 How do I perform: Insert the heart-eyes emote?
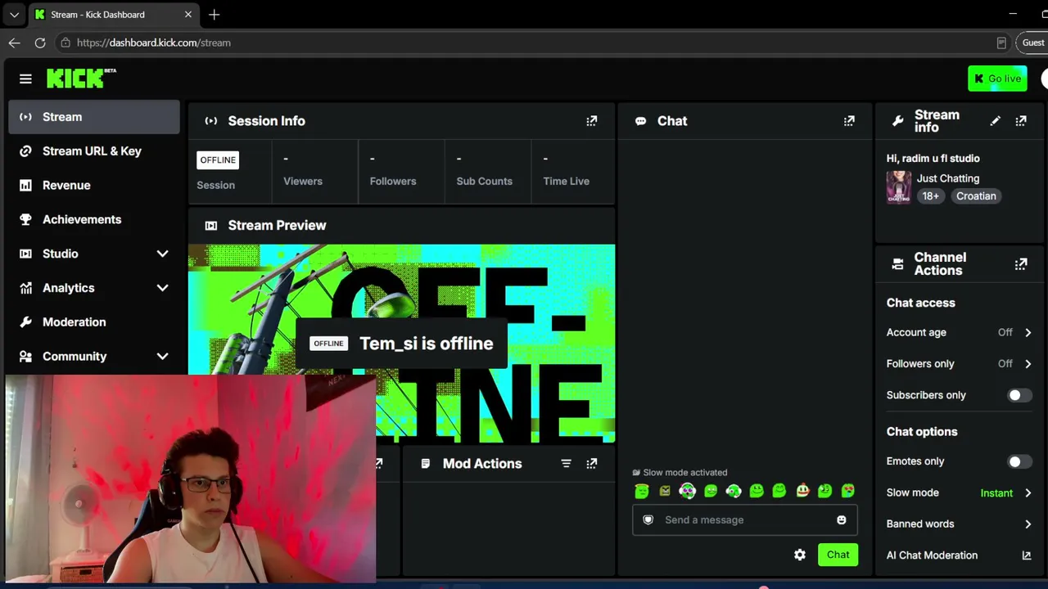[x=848, y=491]
